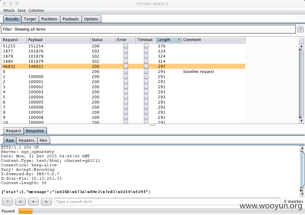This screenshot has width=305, height=215.
Task: Select result row with payload 100006
Action: (x=123, y=107)
